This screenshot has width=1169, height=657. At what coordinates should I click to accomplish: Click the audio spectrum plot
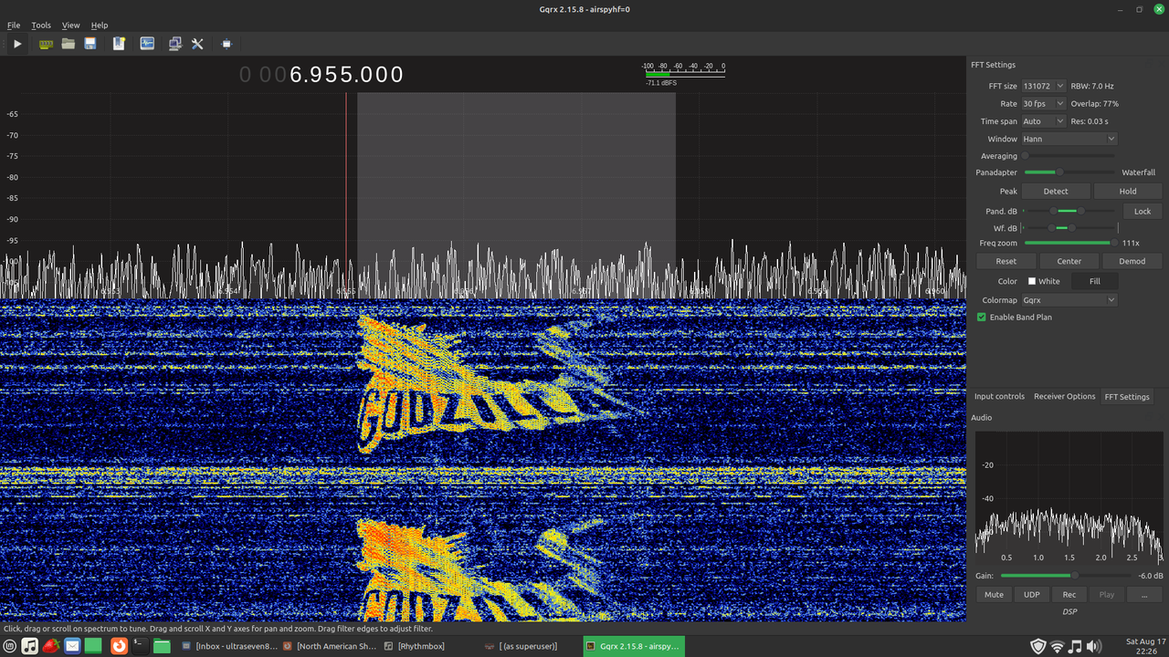tap(1069, 496)
